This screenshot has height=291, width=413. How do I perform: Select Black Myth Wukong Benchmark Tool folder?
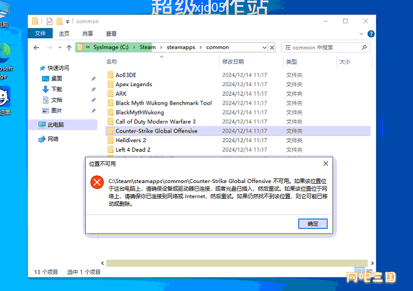(x=163, y=103)
